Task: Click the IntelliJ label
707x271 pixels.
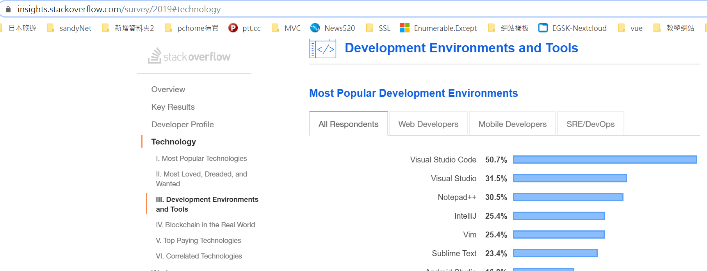Action: [x=465, y=216]
